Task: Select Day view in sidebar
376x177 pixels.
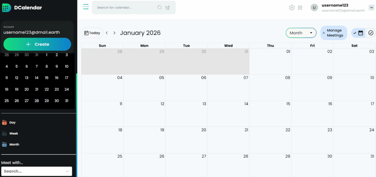Action: 12,123
